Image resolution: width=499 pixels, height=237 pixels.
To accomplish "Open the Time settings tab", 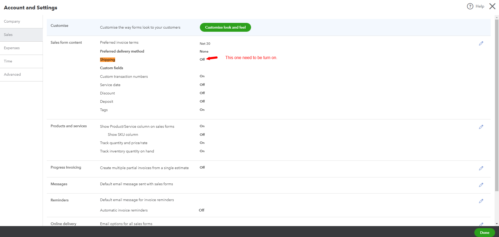I will pos(8,61).
